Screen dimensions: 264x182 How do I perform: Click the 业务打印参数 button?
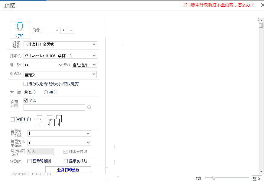(x=68, y=170)
